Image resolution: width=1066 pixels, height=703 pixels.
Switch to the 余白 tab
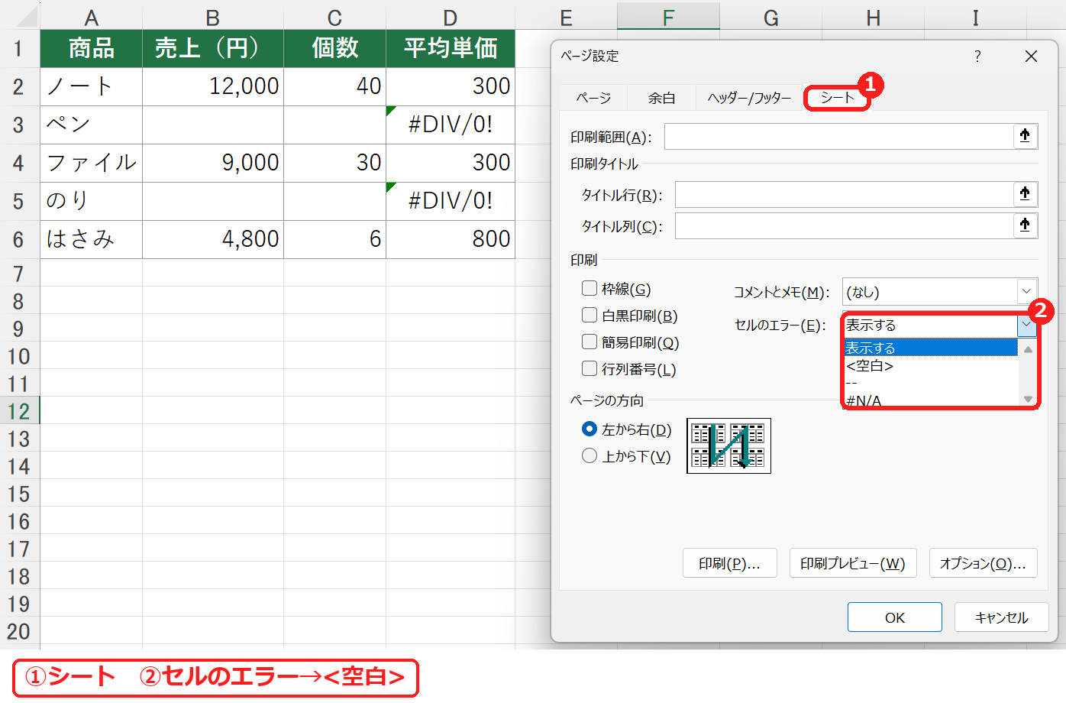click(x=661, y=98)
